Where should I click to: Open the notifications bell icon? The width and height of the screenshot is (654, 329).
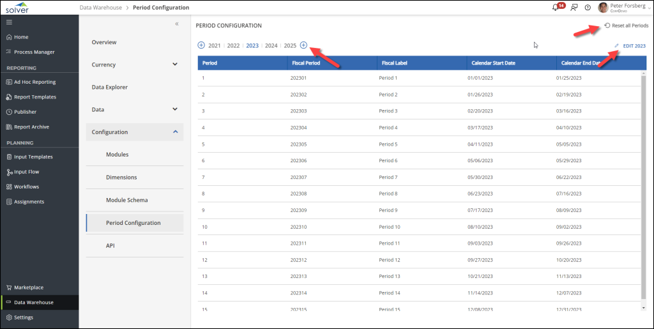pos(554,8)
